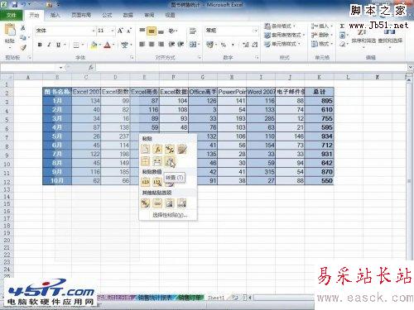Toggle align text right
The height and width of the screenshot is (310, 414).
coord(161,44)
